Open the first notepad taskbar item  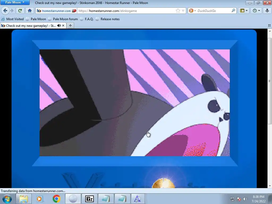tap(106, 199)
